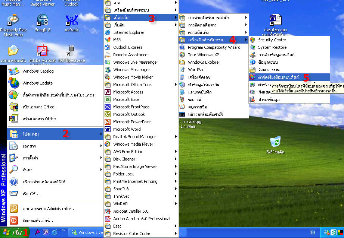Open Acrobat Distiller 6.0
This screenshot has width=344, height=238.
tap(141, 211)
